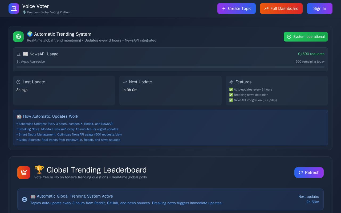Click the Breaking news detection feature

click(249, 95)
